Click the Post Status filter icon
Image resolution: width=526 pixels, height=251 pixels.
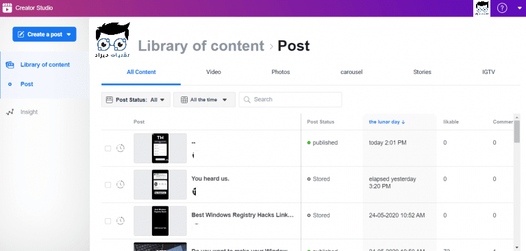(109, 100)
